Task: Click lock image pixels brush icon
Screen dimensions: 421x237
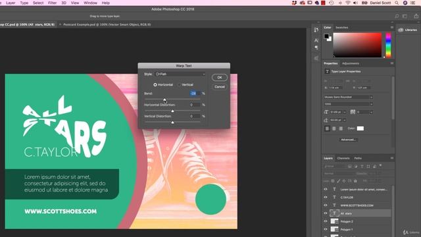Action: pyautogui.click(x=338, y=181)
